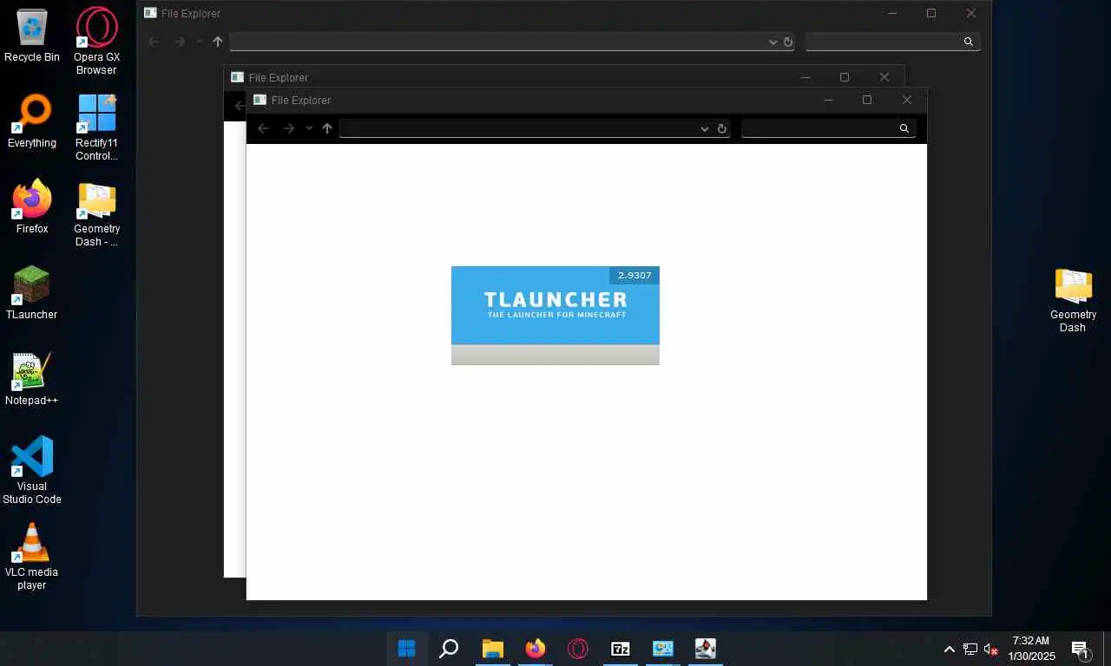Viewport: 1111px width, 666px height.
Task: Expand address history in front File Explorer
Action: click(705, 128)
